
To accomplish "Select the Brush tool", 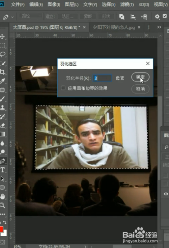I will pyautogui.click(x=2, y=99).
